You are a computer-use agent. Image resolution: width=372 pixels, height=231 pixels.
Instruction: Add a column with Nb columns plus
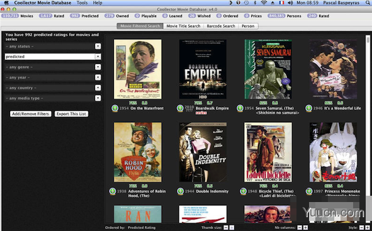click(305, 227)
